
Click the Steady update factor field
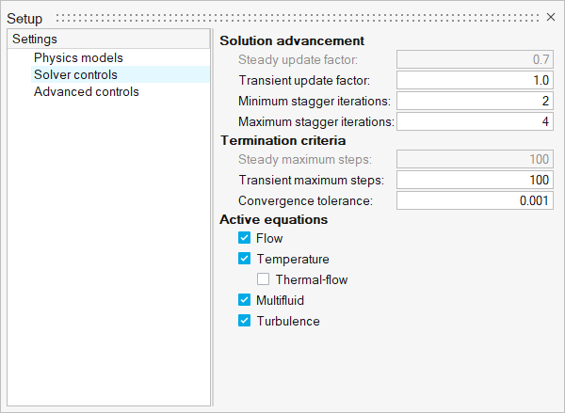tap(475, 59)
